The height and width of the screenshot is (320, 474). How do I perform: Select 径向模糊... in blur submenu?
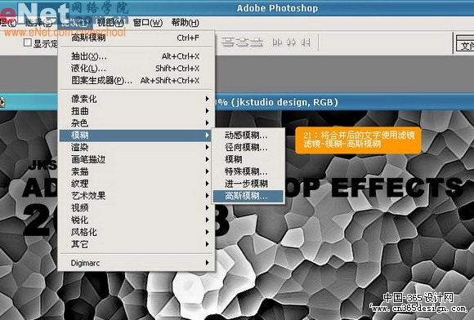pos(248,147)
